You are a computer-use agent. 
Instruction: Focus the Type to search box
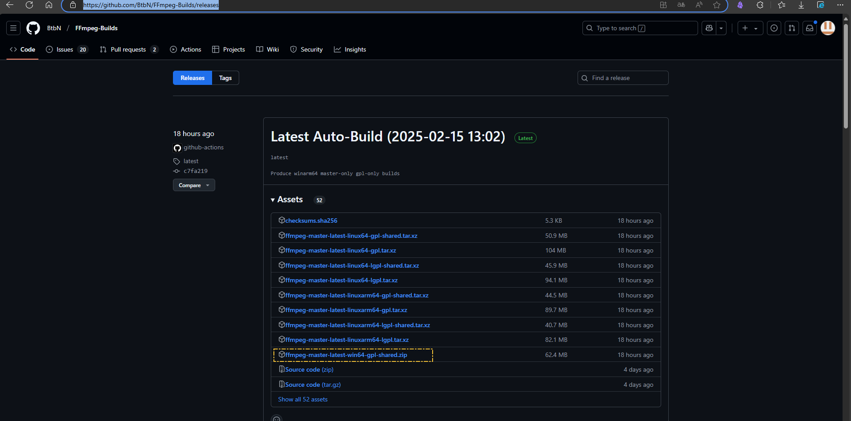click(640, 28)
